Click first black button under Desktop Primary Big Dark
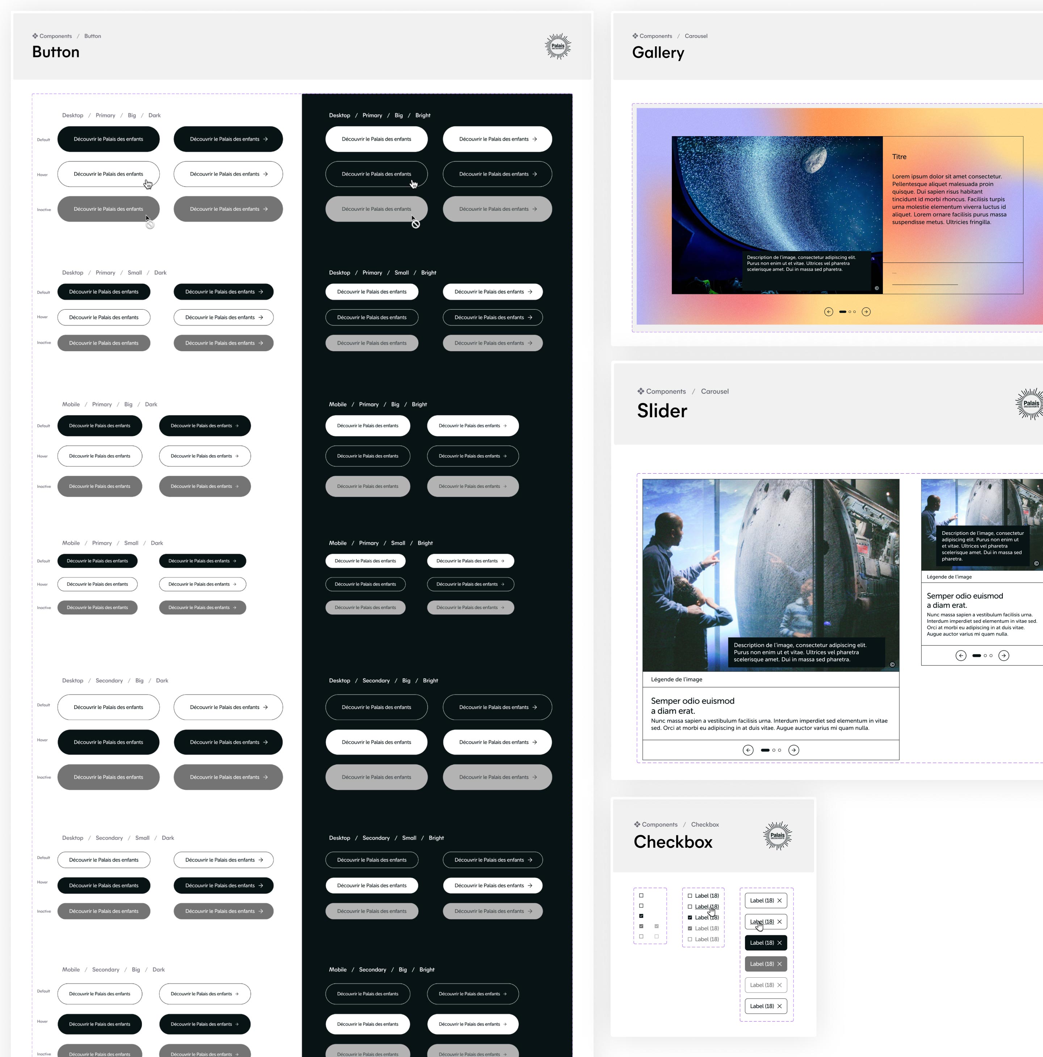 pyautogui.click(x=108, y=139)
